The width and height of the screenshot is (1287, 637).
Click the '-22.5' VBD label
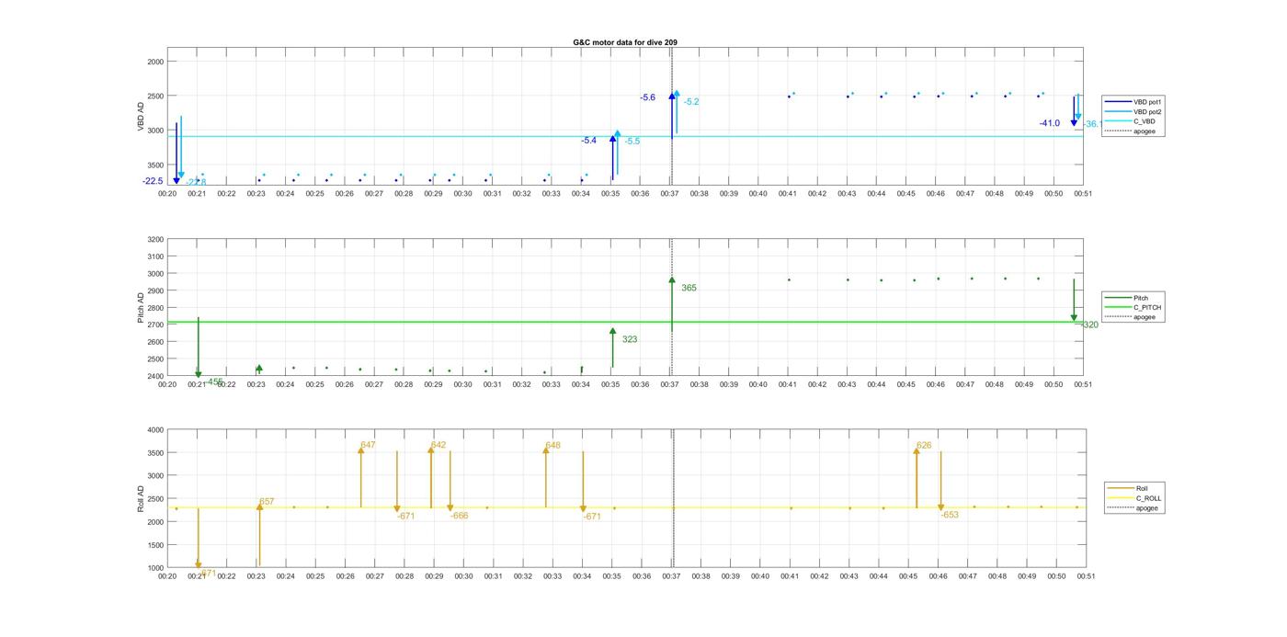point(153,181)
